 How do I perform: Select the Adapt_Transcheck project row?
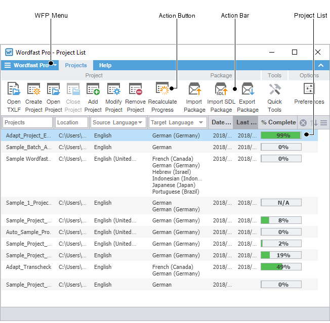coord(159,270)
